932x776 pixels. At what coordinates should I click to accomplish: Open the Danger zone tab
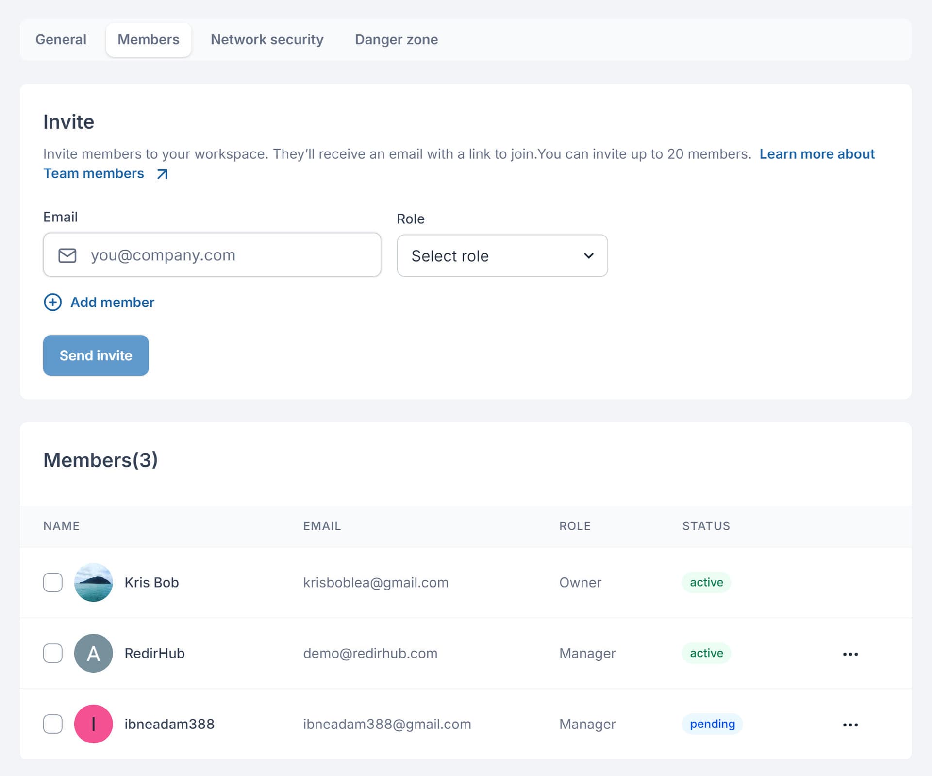click(x=396, y=40)
